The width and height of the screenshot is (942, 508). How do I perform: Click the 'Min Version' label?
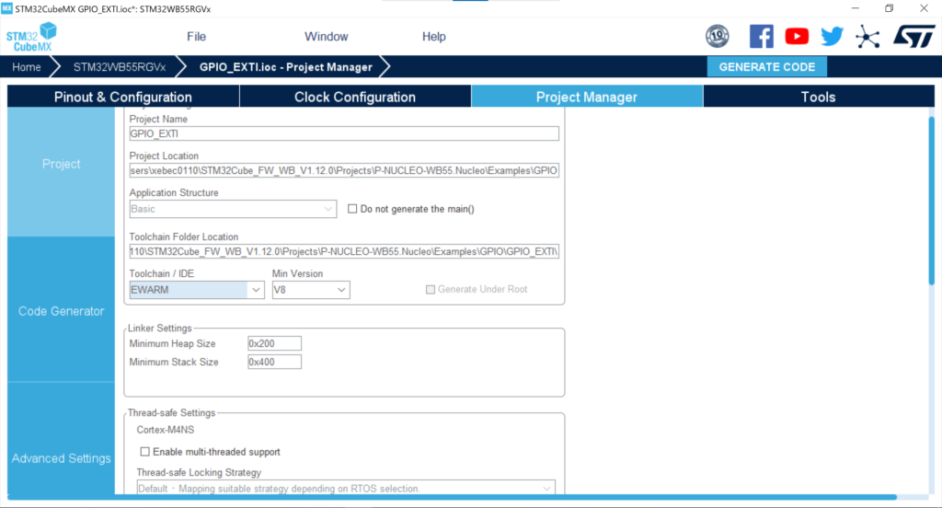(297, 273)
